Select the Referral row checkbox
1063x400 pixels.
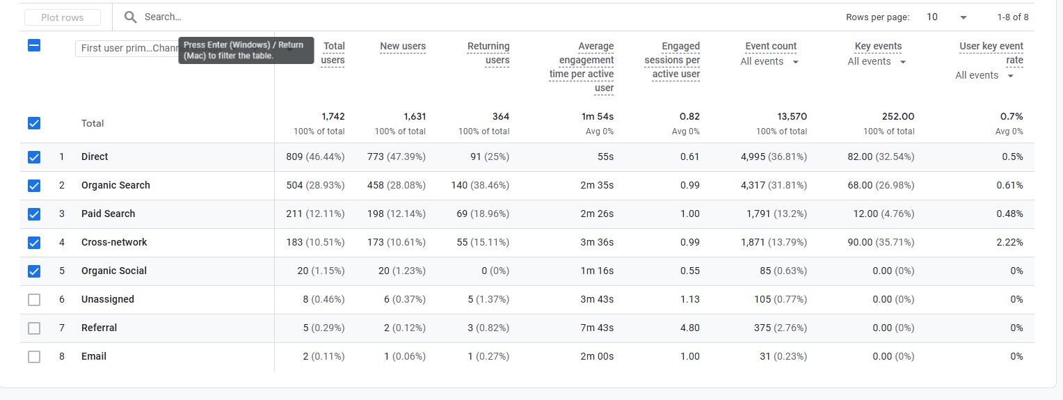(34, 328)
